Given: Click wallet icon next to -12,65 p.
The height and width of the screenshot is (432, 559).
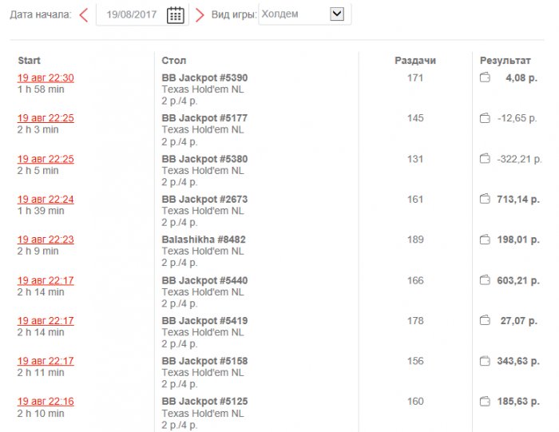Looking at the screenshot, I should [485, 118].
